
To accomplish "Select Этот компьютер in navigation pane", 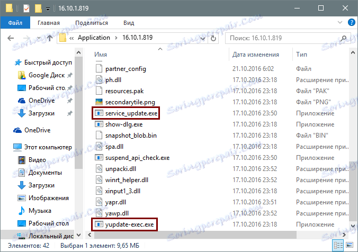I will (x=48, y=147).
